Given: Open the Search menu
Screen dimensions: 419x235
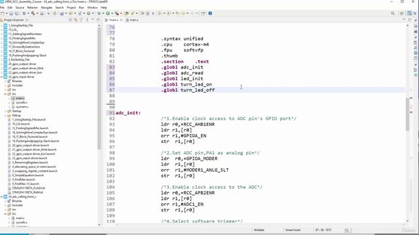Looking at the screenshot, I should click(60, 7).
